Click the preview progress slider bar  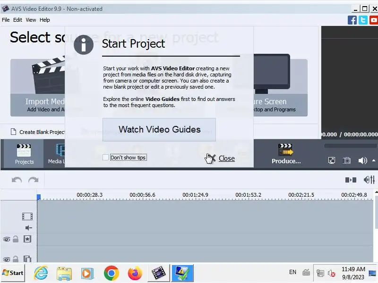[x=350, y=146]
